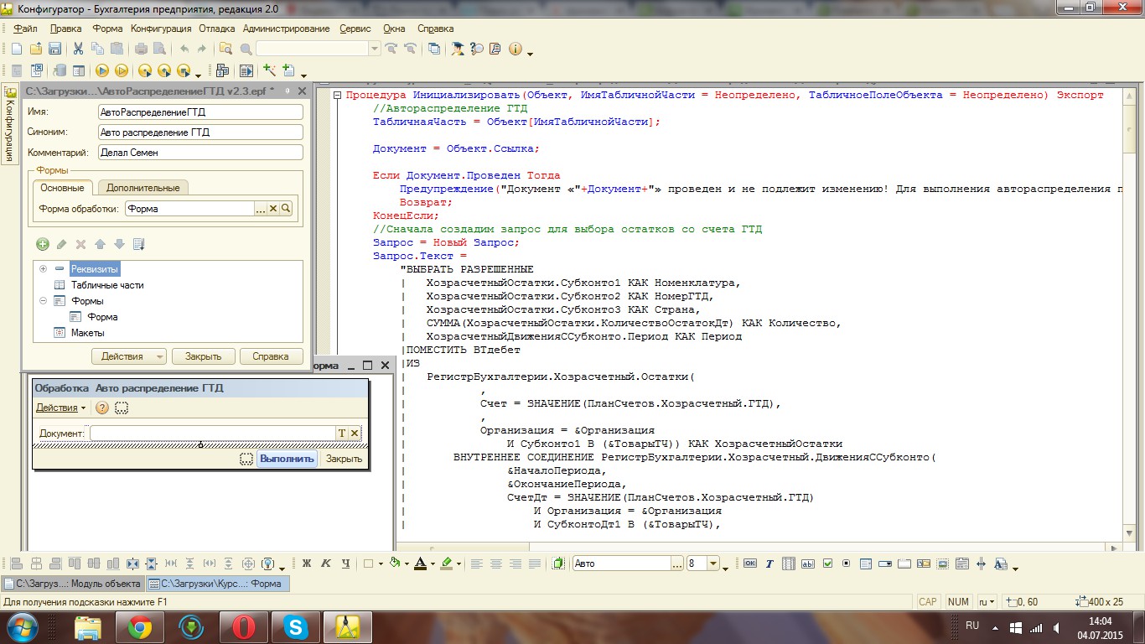Viewport: 1145px width, 644px height.
Task: Open Chrome from the taskbar
Action: [139, 626]
